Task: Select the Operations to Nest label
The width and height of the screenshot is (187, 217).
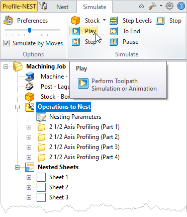Action: click(64, 107)
